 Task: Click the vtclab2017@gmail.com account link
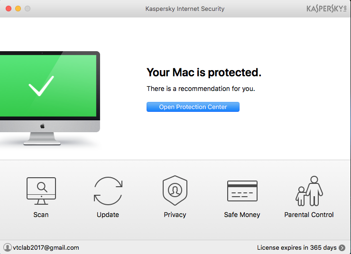[46, 247]
